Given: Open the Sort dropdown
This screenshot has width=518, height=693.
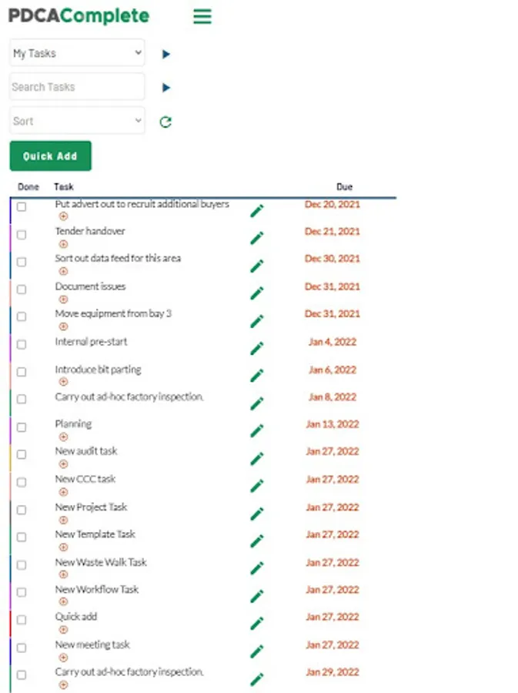Looking at the screenshot, I should [77, 121].
